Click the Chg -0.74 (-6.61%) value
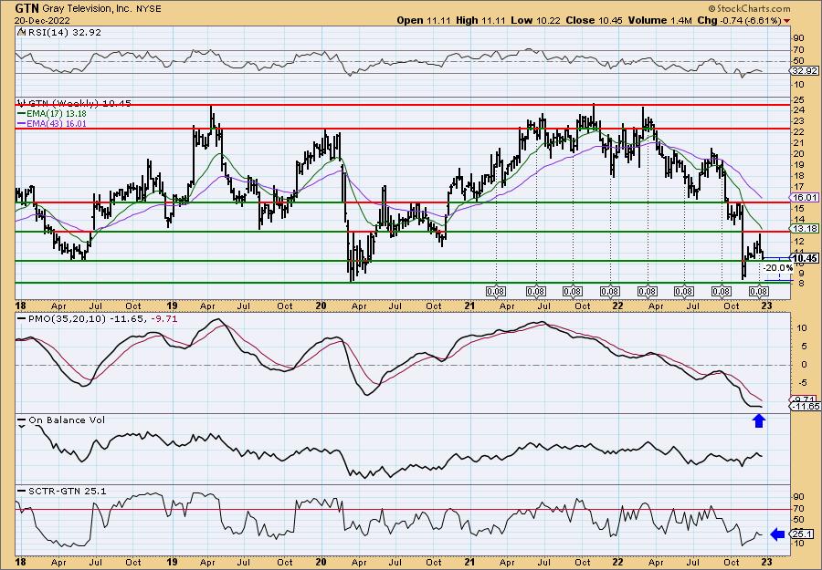Image resolution: width=822 pixels, height=570 pixels. 740,20
